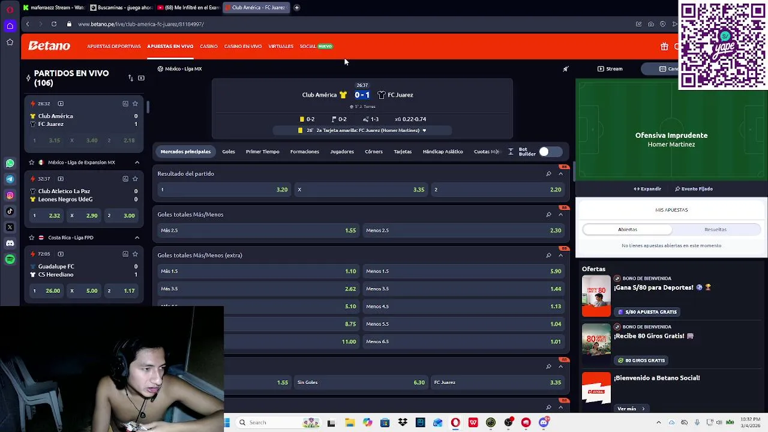Click the Evento Fijado button
This screenshot has height=432, width=768.
pos(694,189)
